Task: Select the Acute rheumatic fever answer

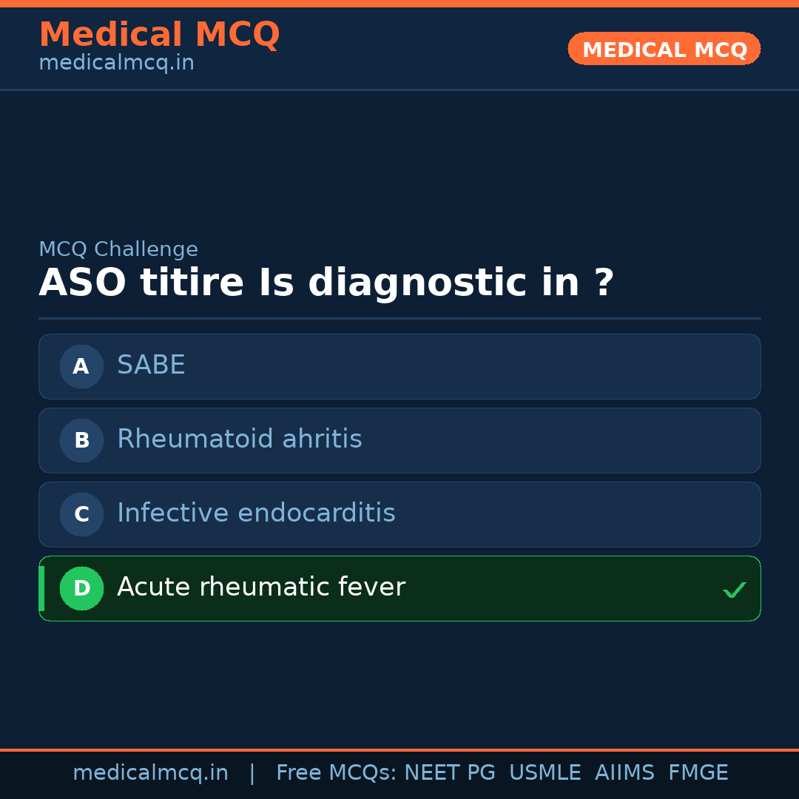Action: tap(399, 588)
